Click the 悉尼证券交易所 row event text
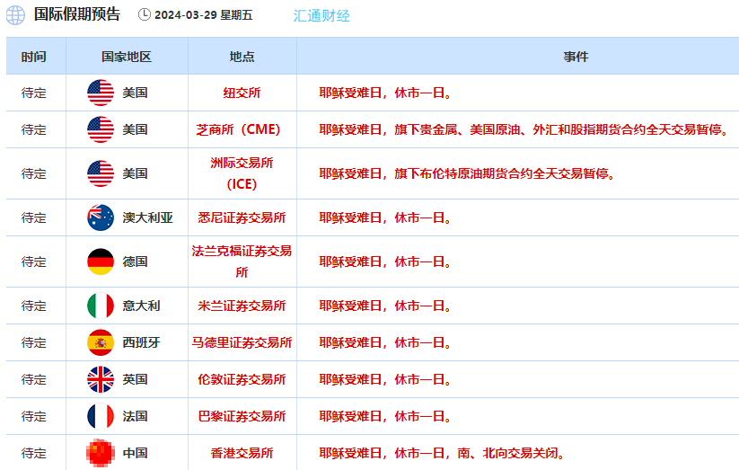The width and height of the screenshot is (739, 470). pyautogui.click(x=385, y=217)
